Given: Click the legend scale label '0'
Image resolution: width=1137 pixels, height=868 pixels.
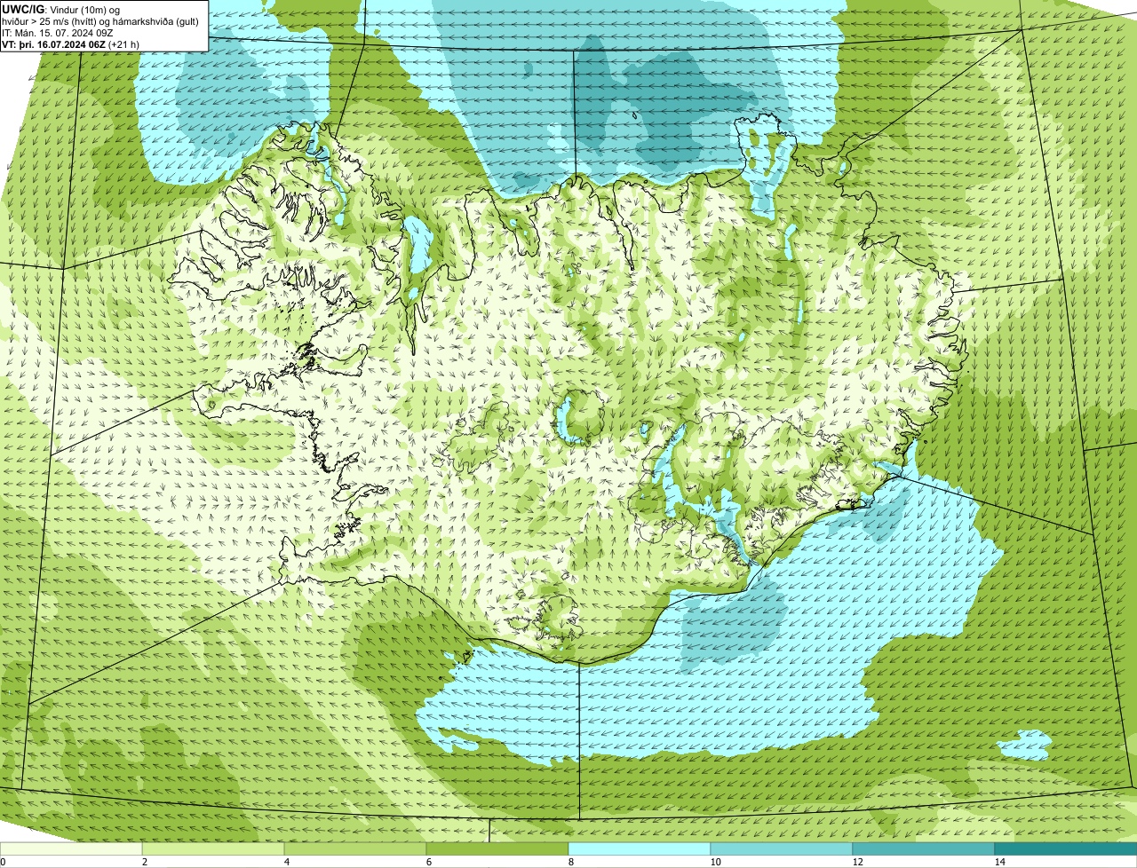Looking at the screenshot, I should [3, 862].
